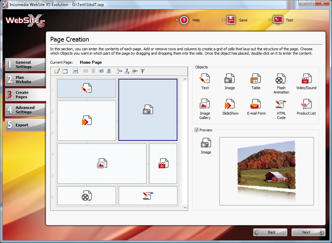
Task: Open the dropdown arrow next to Test
Action: click(270, 20)
